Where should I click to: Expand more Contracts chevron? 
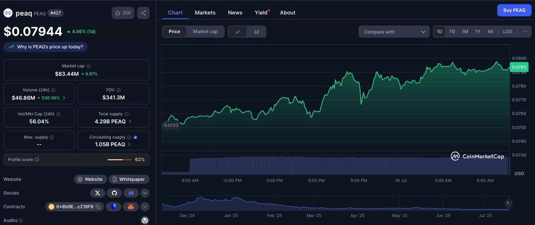(x=145, y=207)
